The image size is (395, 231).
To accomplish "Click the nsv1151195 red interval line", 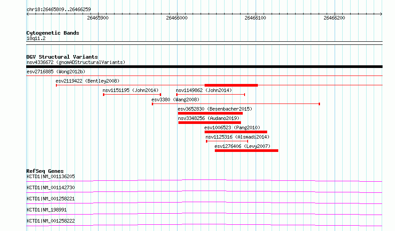I will point(132,95).
